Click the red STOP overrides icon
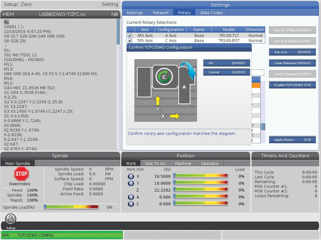The width and height of the screenshot is (321, 240). 21,174
